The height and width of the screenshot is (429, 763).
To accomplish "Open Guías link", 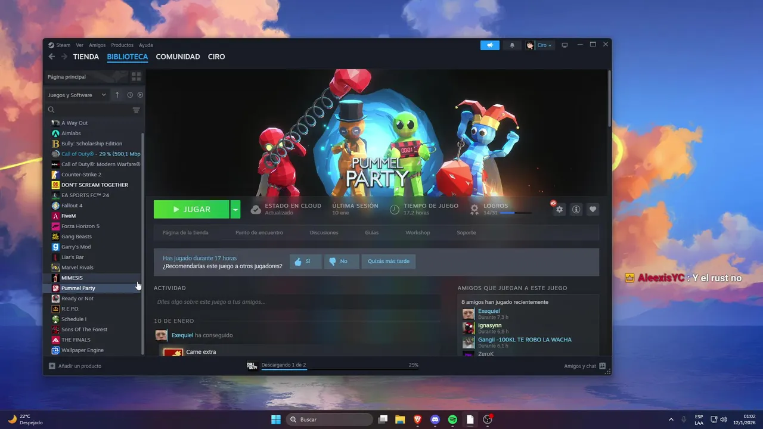I will click(371, 232).
